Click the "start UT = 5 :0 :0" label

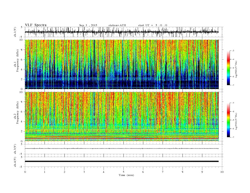[152, 25]
